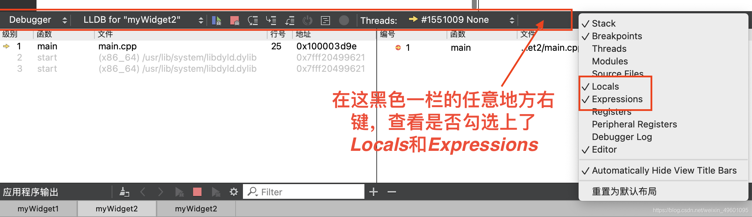This screenshot has width=752, height=217.
Task: Click the 函数 header in breakpoints view
Action: point(458,34)
